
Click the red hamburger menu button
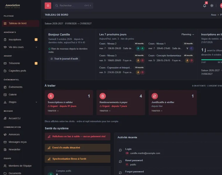click(x=48, y=6)
